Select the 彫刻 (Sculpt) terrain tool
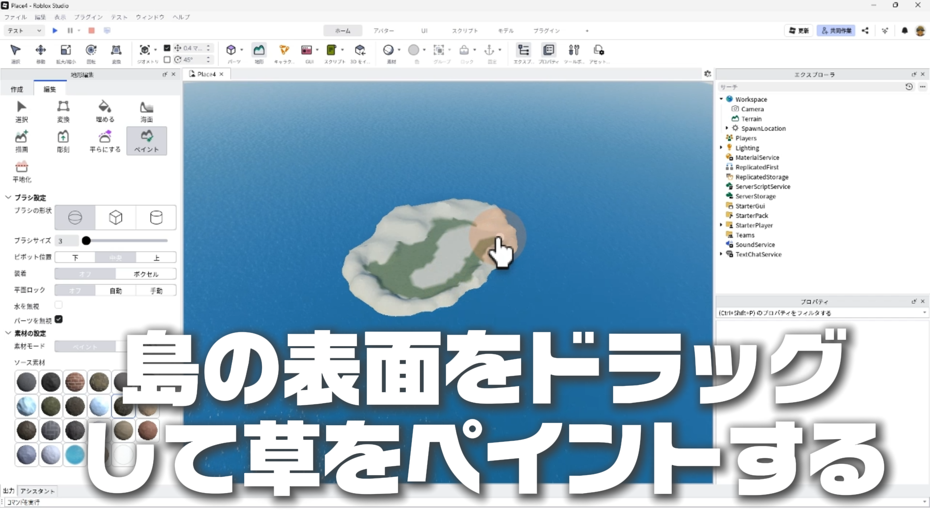This screenshot has height=523, width=930. [63, 140]
